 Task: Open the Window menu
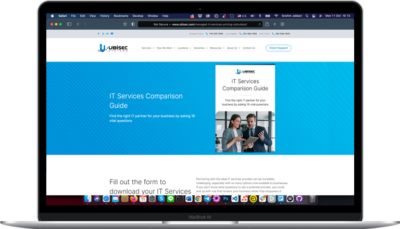click(153, 16)
